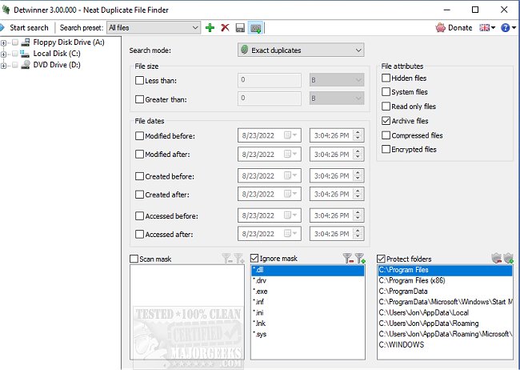Open the Search mode Exact duplicates dropdown

pos(301,50)
